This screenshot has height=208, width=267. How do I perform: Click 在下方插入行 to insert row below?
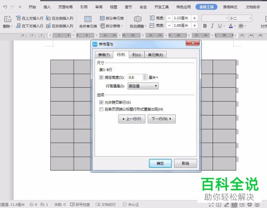[29, 26]
